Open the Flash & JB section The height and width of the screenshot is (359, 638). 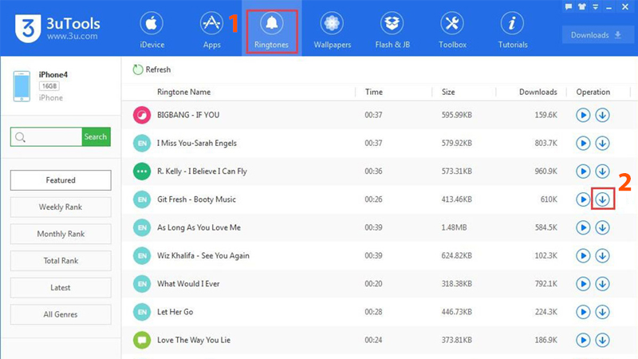pos(392,31)
